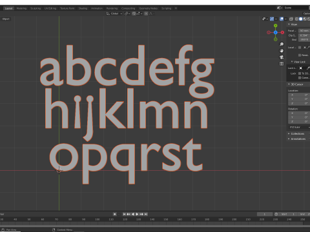Jump to the end frame
Viewport: 310px width, 232px height.
point(146,214)
